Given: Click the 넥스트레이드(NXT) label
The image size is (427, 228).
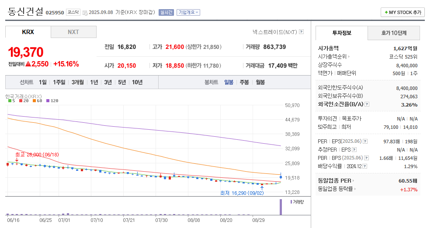Looking at the screenshot, I should (x=275, y=32).
